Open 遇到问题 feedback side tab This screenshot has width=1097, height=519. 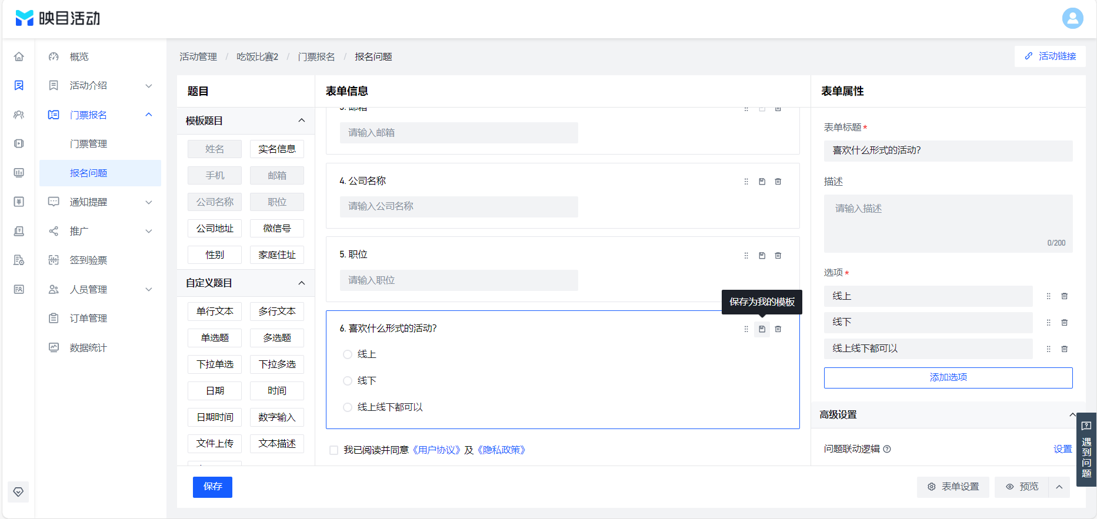click(x=1086, y=450)
